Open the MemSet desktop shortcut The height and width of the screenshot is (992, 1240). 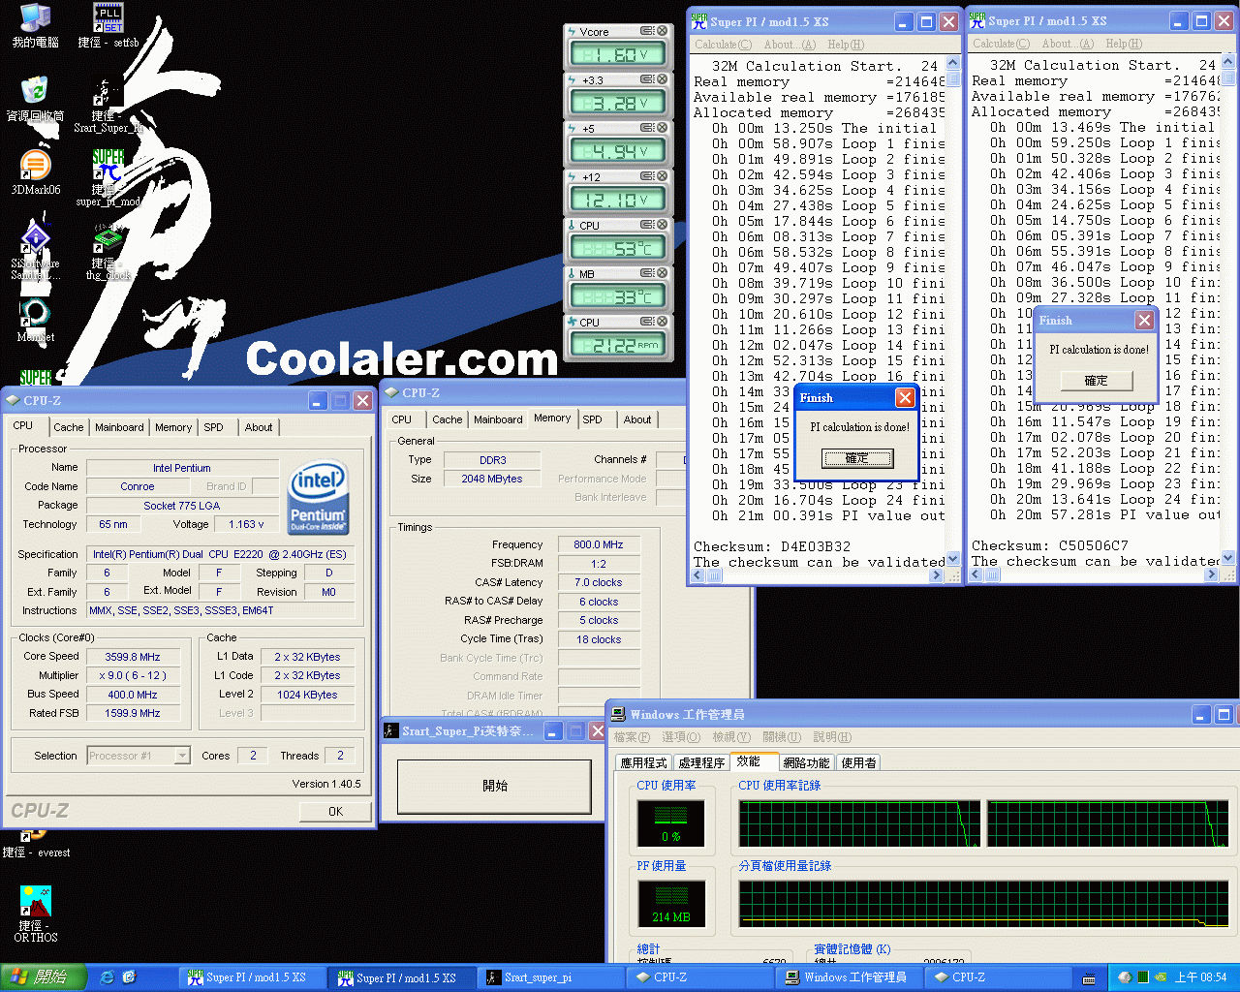click(x=35, y=314)
